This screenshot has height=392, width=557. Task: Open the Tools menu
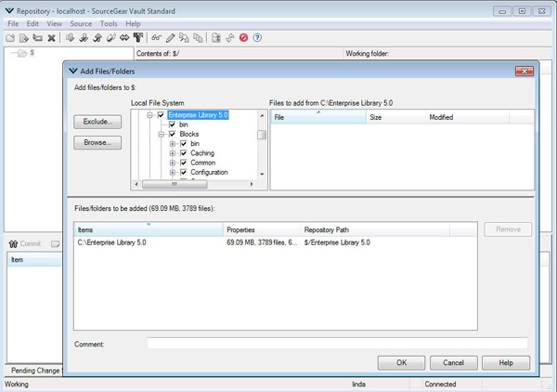click(109, 23)
